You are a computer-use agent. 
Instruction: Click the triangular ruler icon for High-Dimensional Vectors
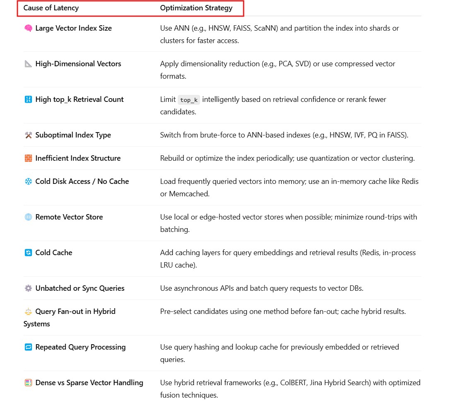pos(28,64)
